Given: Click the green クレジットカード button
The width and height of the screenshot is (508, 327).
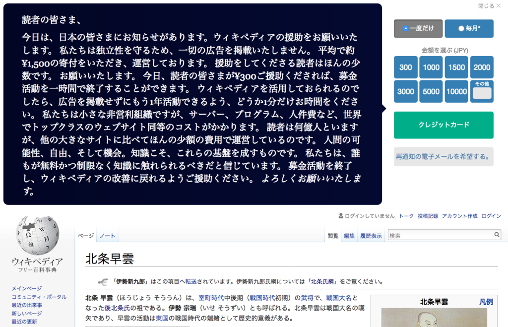Looking at the screenshot, I should [444, 125].
